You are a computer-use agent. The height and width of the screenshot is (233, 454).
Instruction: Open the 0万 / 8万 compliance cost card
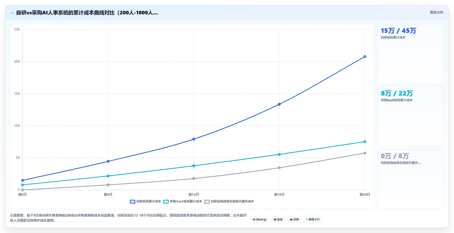(x=410, y=179)
